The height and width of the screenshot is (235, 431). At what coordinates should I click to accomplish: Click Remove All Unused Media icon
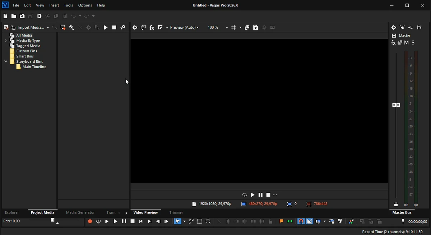[x=6, y=28]
